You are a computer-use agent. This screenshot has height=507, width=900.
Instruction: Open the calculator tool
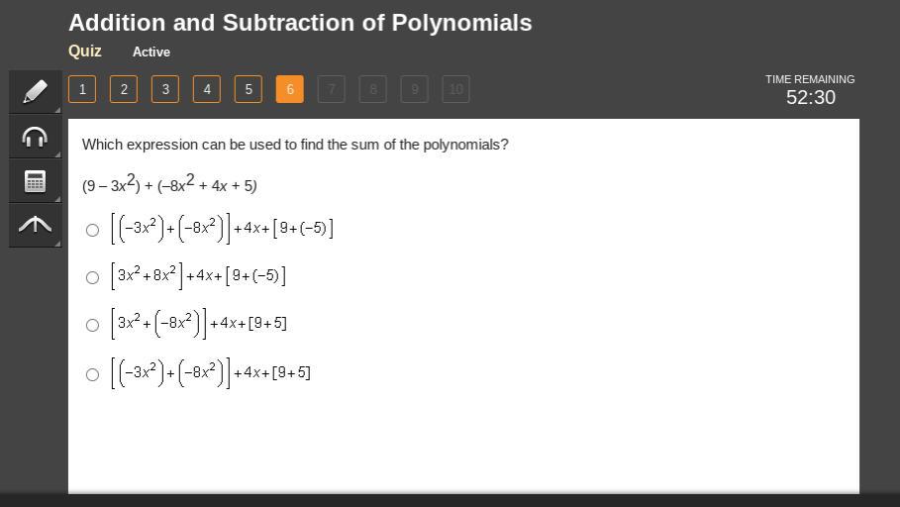tap(35, 181)
